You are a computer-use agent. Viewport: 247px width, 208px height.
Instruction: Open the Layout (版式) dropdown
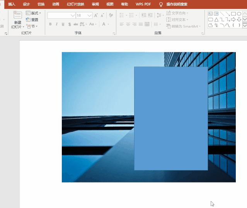click(33, 13)
